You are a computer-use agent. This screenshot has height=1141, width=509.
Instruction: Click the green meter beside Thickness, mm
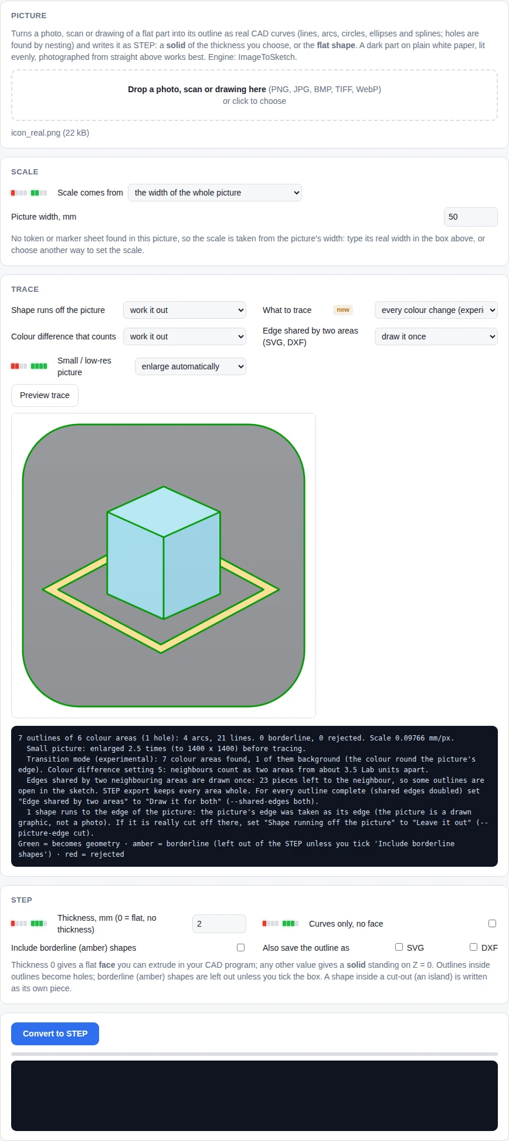pyautogui.click(x=39, y=924)
